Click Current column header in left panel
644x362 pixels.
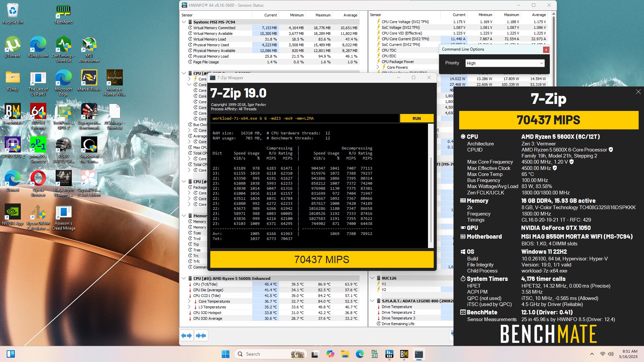click(265, 15)
